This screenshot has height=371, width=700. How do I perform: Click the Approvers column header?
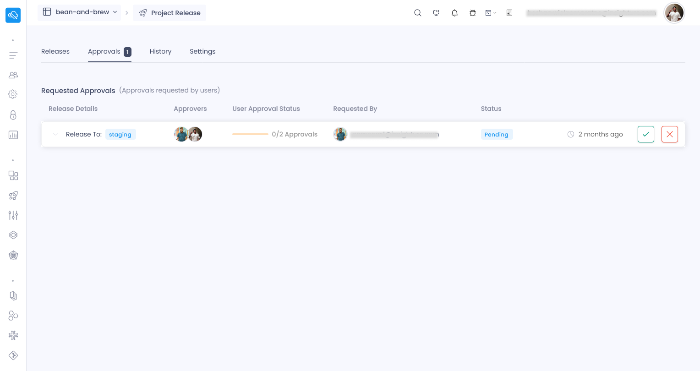click(x=190, y=109)
